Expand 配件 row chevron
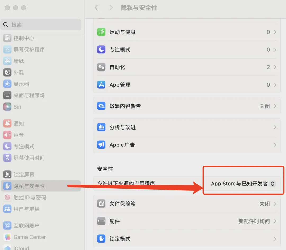The height and width of the screenshot is (250, 286). pyautogui.click(x=275, y=221)
